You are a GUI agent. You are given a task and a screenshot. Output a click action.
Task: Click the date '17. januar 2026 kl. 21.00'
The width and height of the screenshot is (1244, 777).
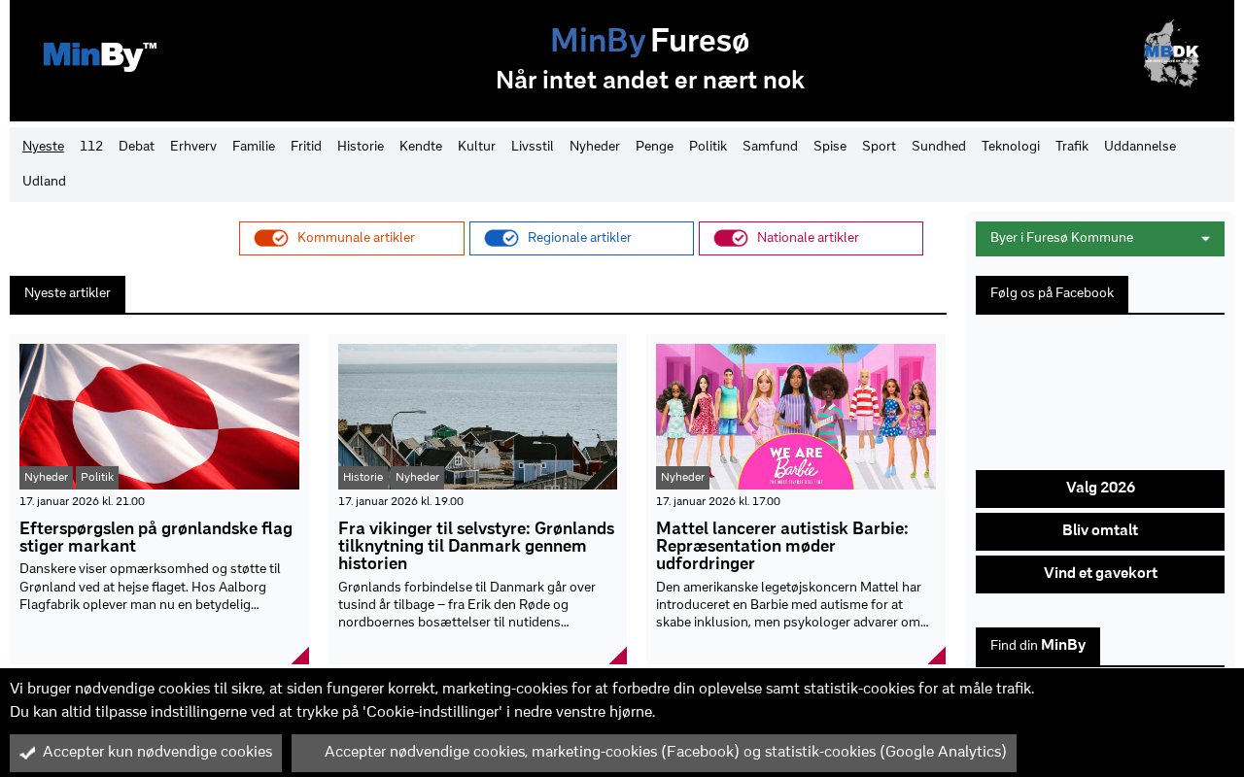(82, 502)
